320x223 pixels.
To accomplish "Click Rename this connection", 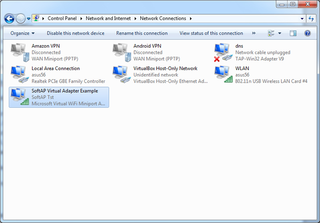I will tap(142, 33).
